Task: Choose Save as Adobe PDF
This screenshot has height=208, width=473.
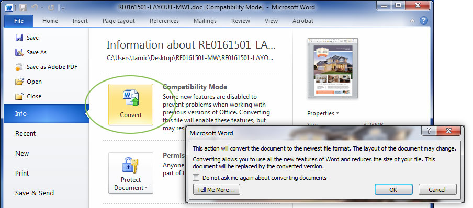Action: click(46, 67)
